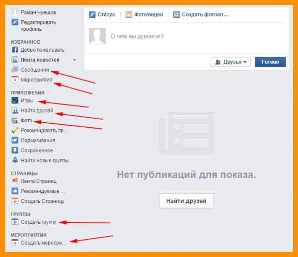Click the Редактировать профиль link
The image size is (298, 257).
pos(38,26)
